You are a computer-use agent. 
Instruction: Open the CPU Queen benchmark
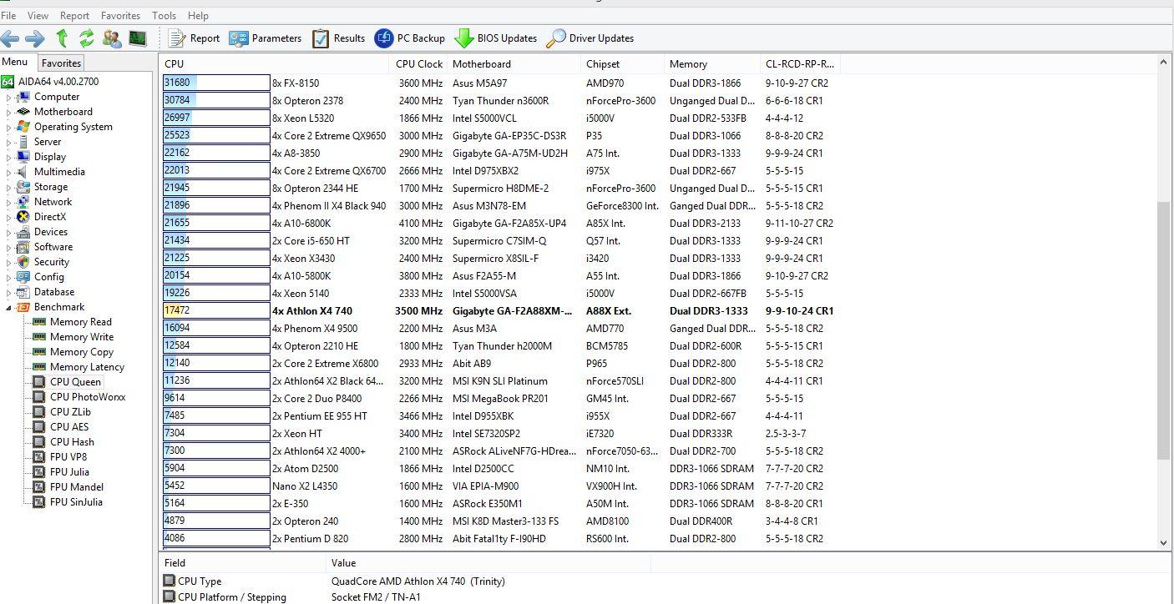[x=67, y=382]
